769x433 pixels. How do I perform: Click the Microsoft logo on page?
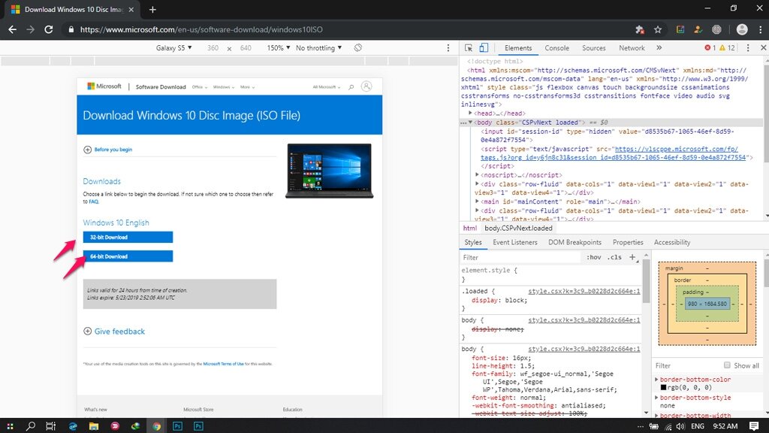[104, 86]
